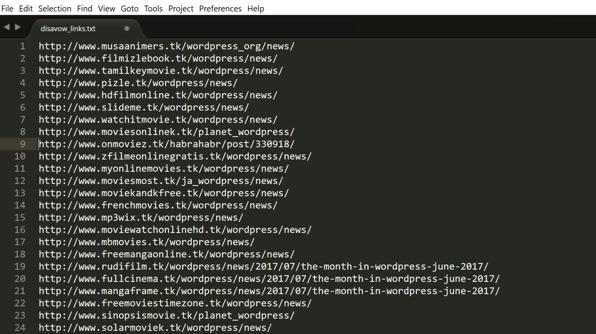Click line number 9 in the gutter
Viewport: 596px width, 334px height.
pyautogui.click(x=23, y=144)
